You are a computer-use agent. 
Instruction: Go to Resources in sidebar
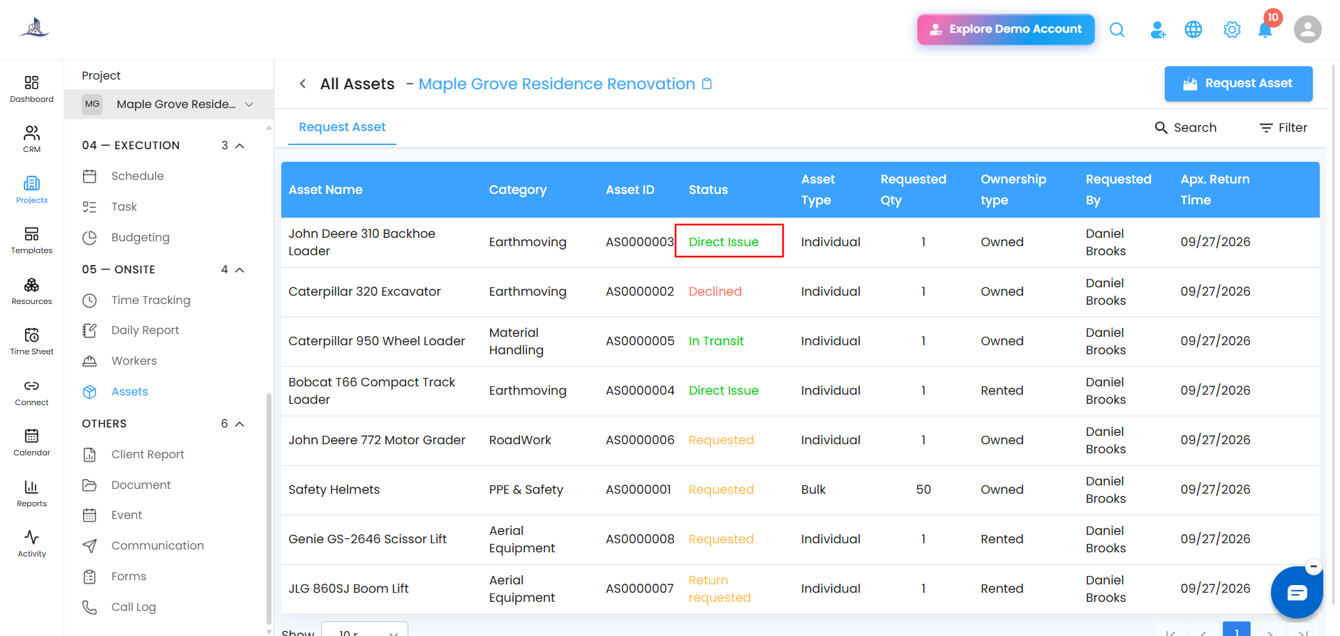[31, 291]
